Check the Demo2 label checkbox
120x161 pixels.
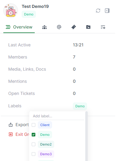[34, 144]
